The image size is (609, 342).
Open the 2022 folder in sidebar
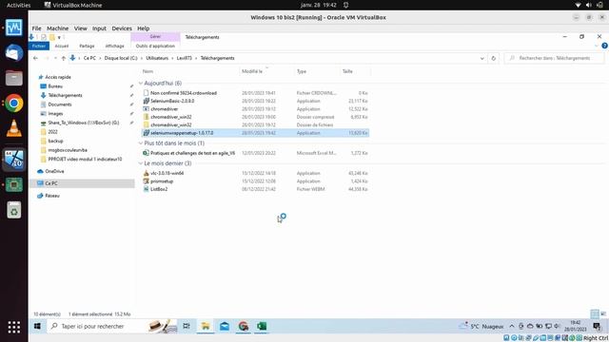click(x=53, y=132)
